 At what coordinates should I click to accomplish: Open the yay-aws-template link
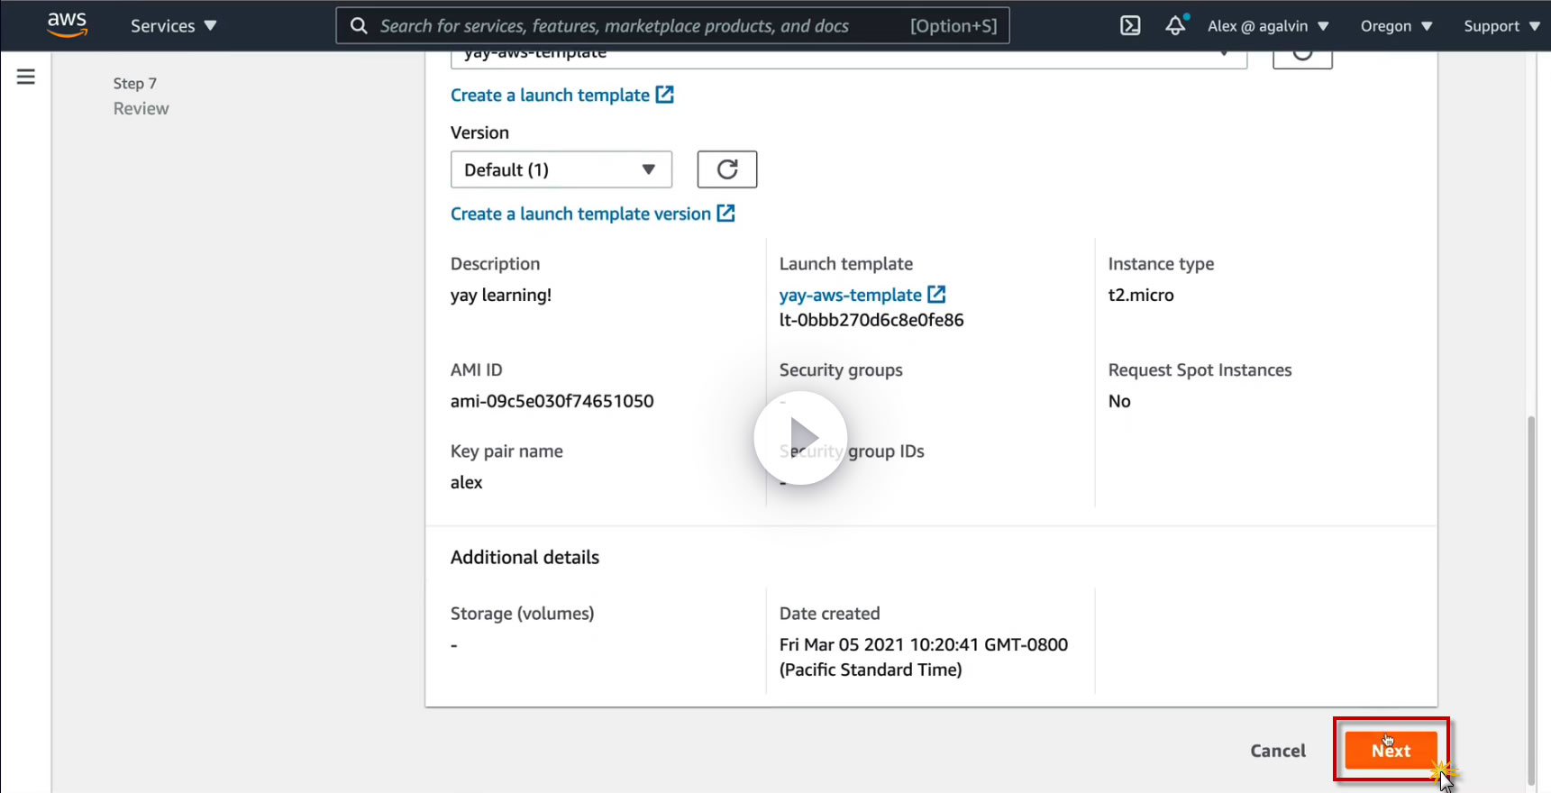pyautogui.click(x=850, y=295)
